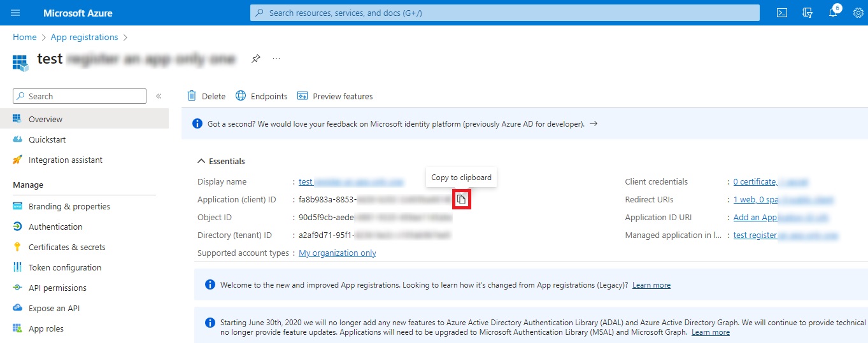Screen dimensions: 868x343
Task: Click the Delete button text
Action: tap(213, 96)
